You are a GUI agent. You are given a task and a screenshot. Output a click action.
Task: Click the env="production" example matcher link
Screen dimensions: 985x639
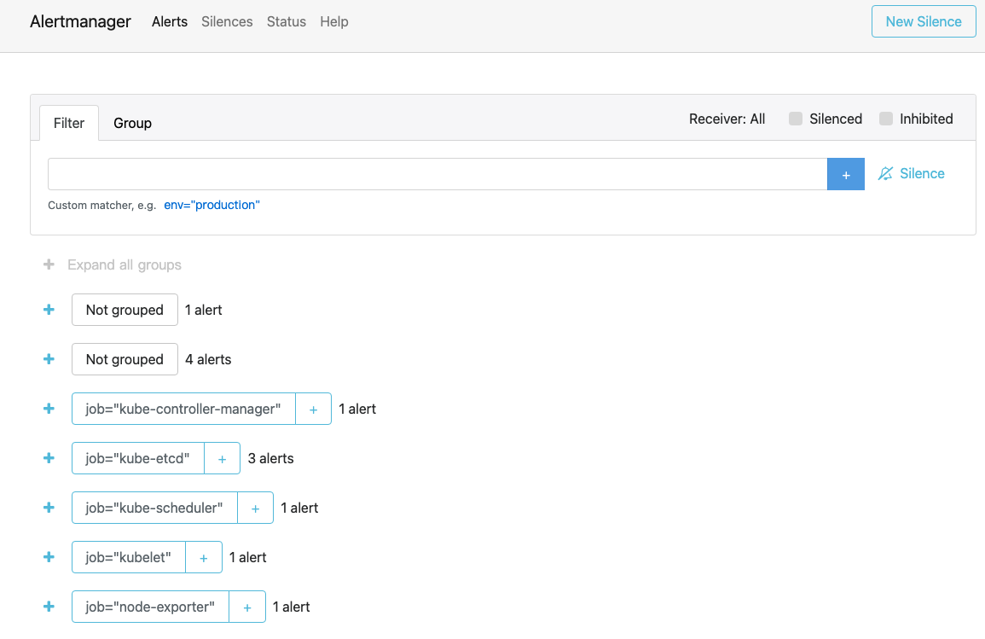[x=211, y=206]
